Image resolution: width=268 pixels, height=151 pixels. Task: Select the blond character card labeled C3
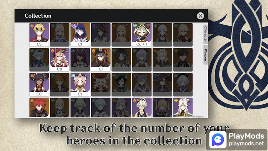pos(39,35)
